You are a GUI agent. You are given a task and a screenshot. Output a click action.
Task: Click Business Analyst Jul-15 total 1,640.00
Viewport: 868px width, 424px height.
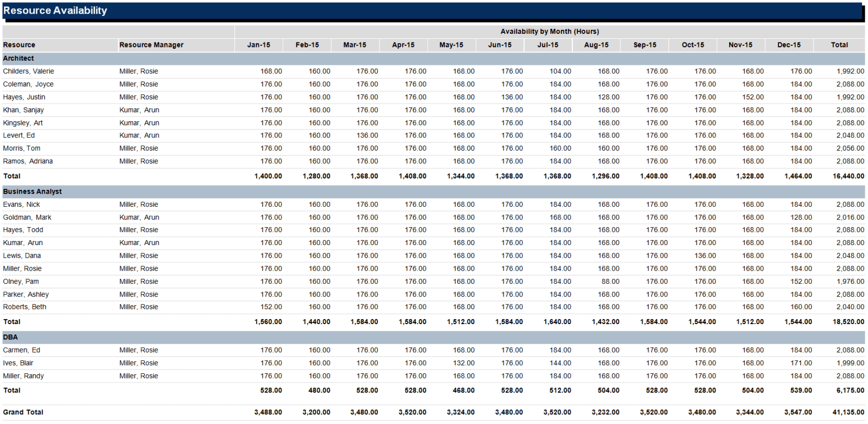tap(557, 322)
